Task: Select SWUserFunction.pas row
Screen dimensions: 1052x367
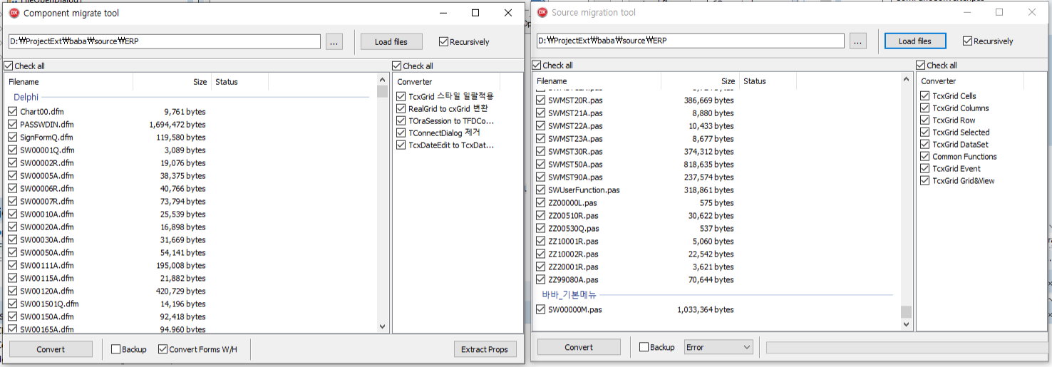Action: click(x=716, y=190)
